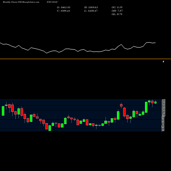Click the 'OL: 0.78' reading
The height and width of the screenshot is (171, 171).
pos(117,14)
